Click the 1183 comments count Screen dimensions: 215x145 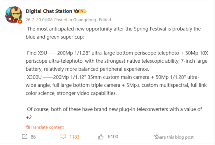(74, 137)
